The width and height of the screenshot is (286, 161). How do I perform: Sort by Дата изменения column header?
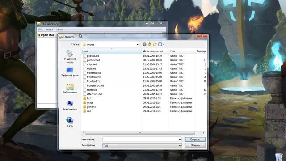(155, 51)
